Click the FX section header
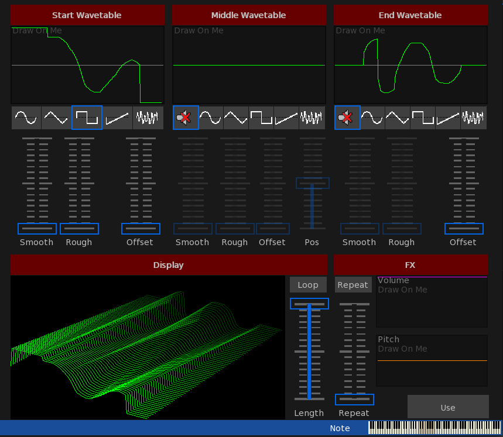 click(410, 265)
